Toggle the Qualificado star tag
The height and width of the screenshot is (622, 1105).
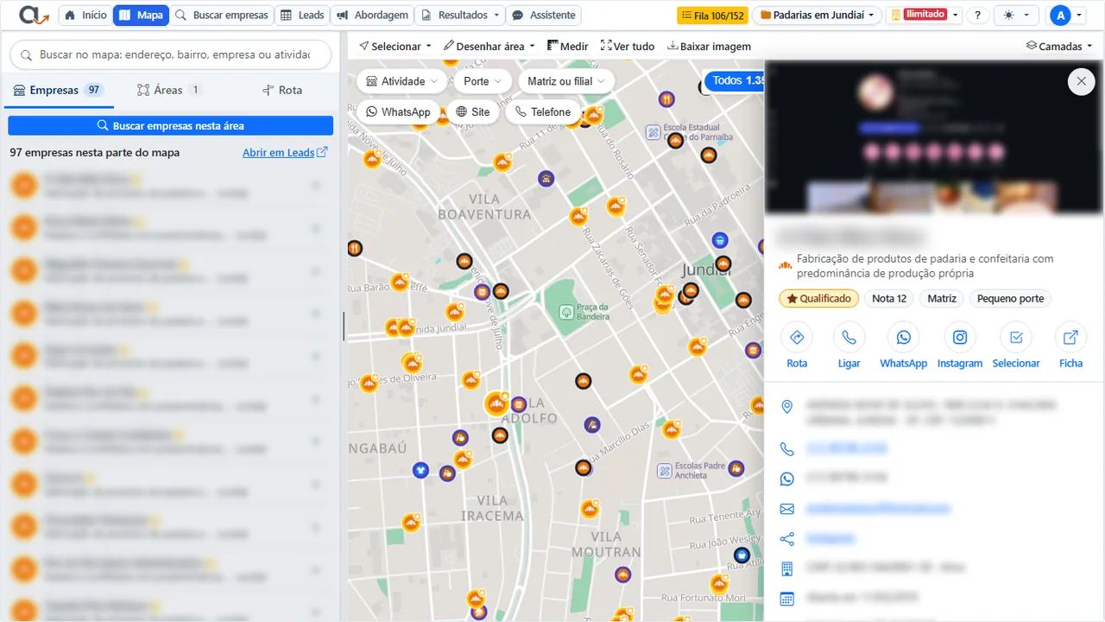pyautogui.click(x=818, y=299)
